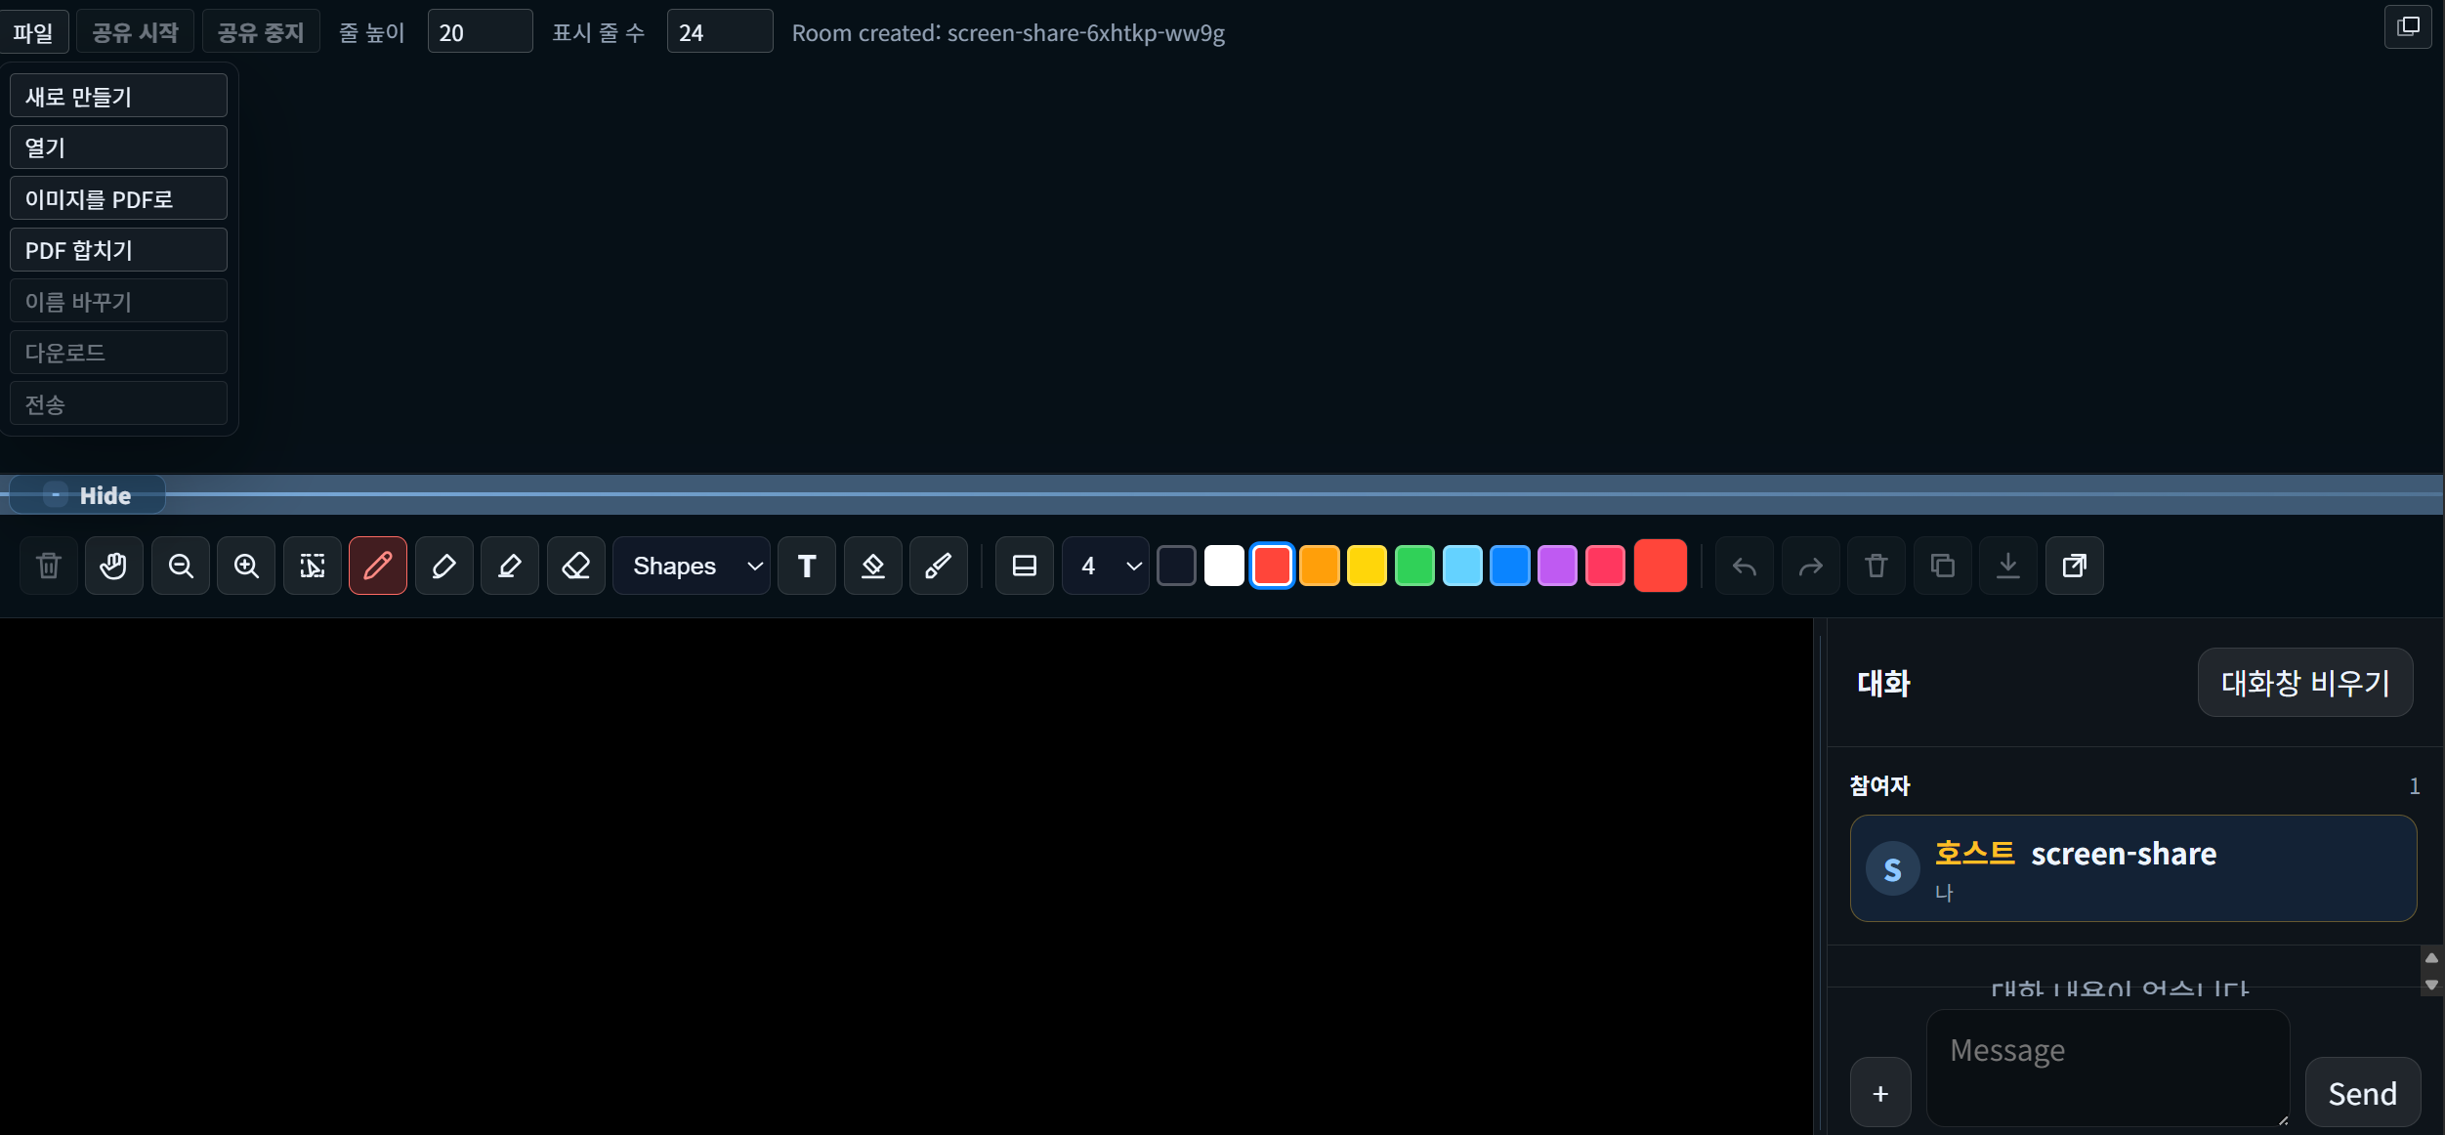This screenshot has width=2445, height=1135.
Task: Choose 열기 from the file menu
Action: (x=118, y=147)
